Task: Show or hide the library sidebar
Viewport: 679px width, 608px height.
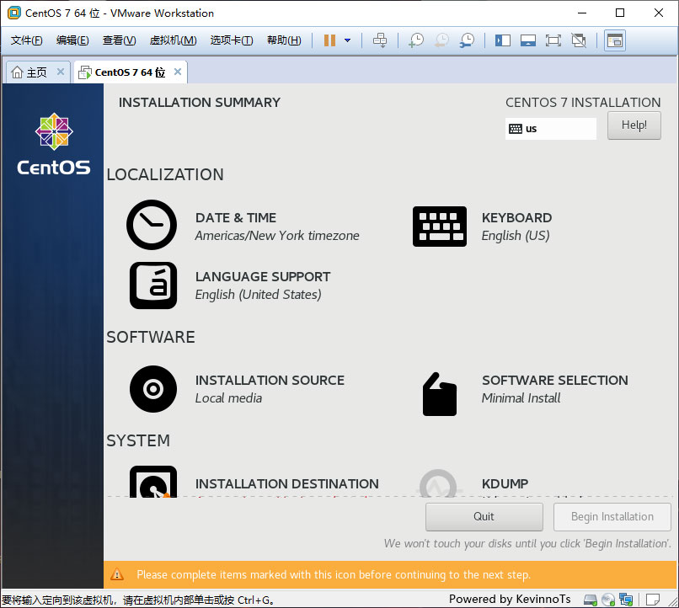Action: pos(503,40)
